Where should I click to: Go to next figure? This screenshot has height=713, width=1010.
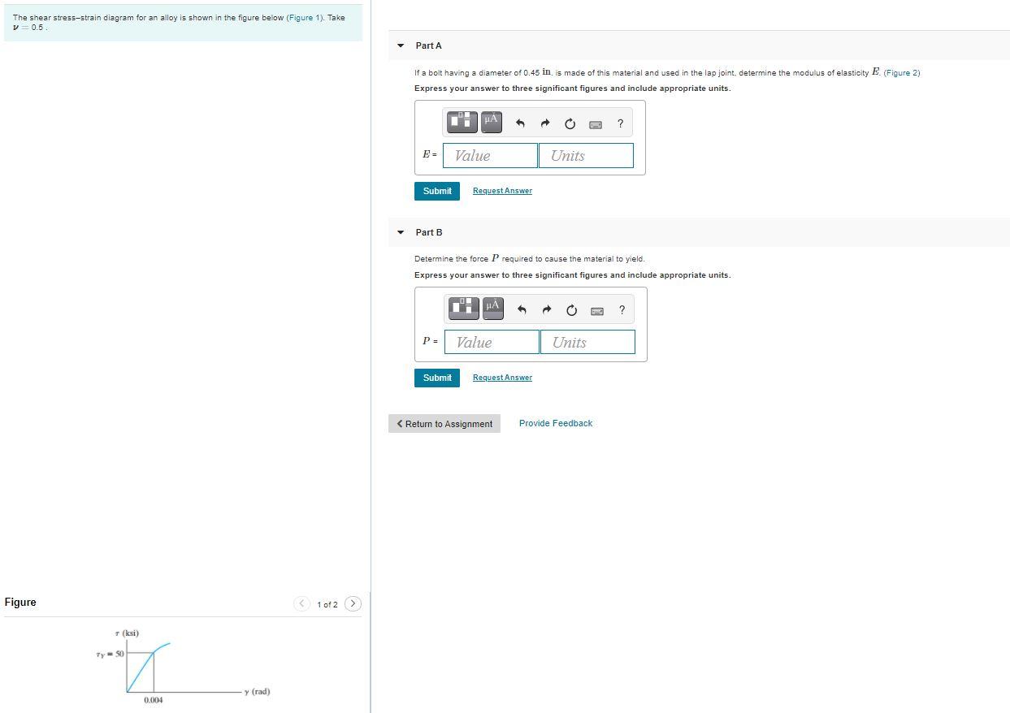pos(353,603)
